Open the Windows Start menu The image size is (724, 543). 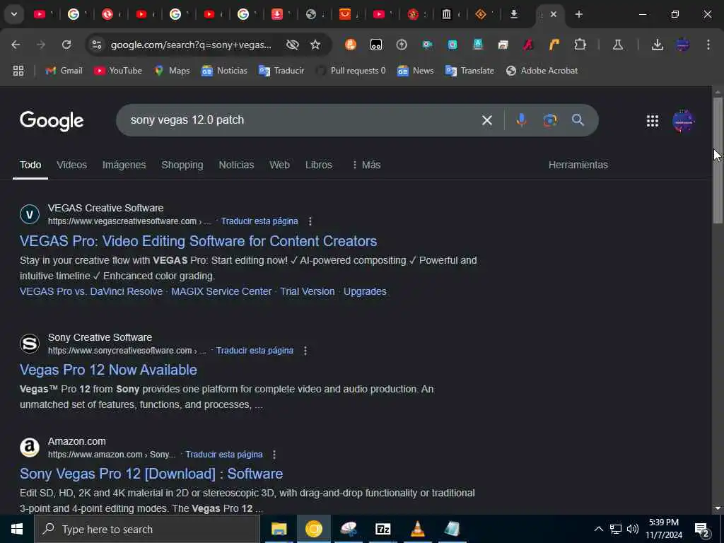[x=17, y=529]
